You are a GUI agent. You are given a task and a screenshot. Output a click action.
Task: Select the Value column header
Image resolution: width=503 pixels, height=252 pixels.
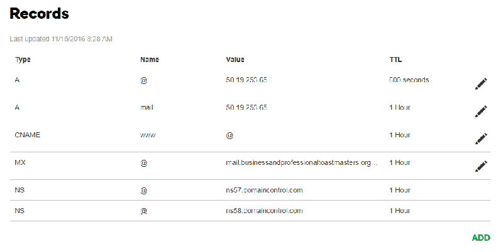coord(235,60)
